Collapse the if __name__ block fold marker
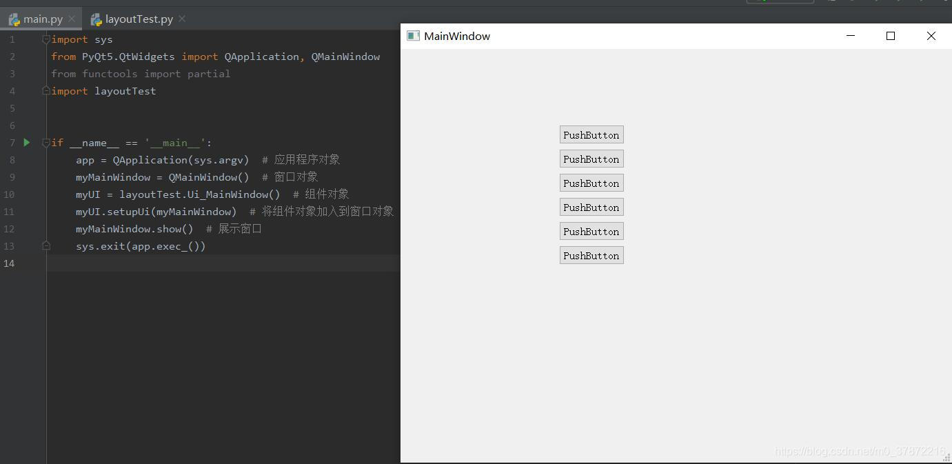The height and width of the screenshot is (464, 952). [46, 143]
